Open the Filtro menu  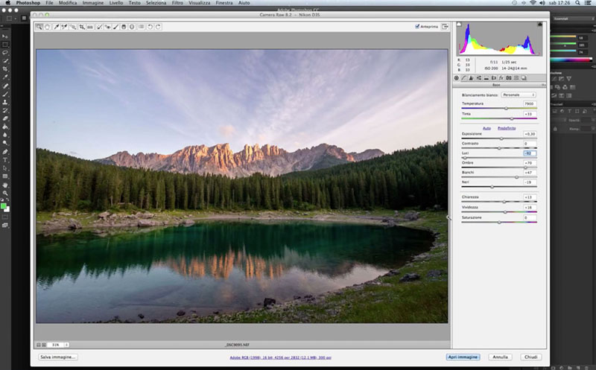177,3
